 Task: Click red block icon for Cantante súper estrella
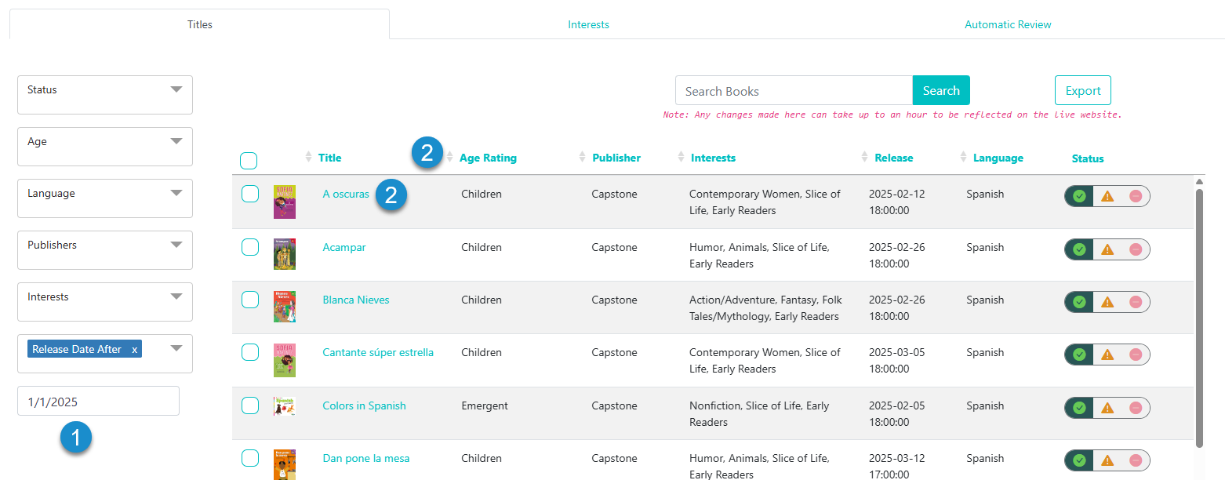(1135, 355)
